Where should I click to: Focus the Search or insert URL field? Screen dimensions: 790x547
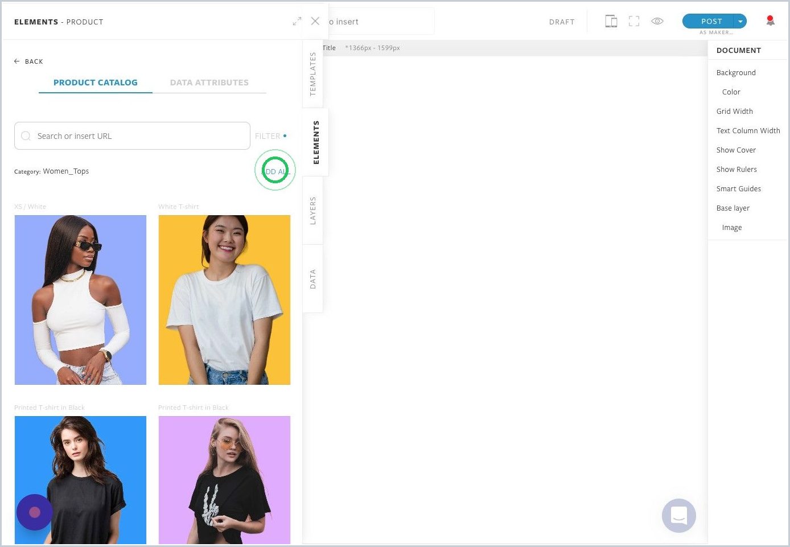coord(132,136)
